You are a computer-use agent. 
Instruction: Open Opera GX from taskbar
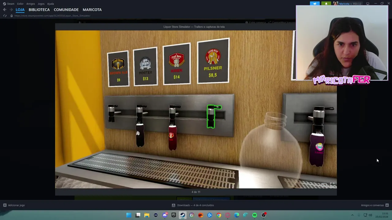pos(228,215)
